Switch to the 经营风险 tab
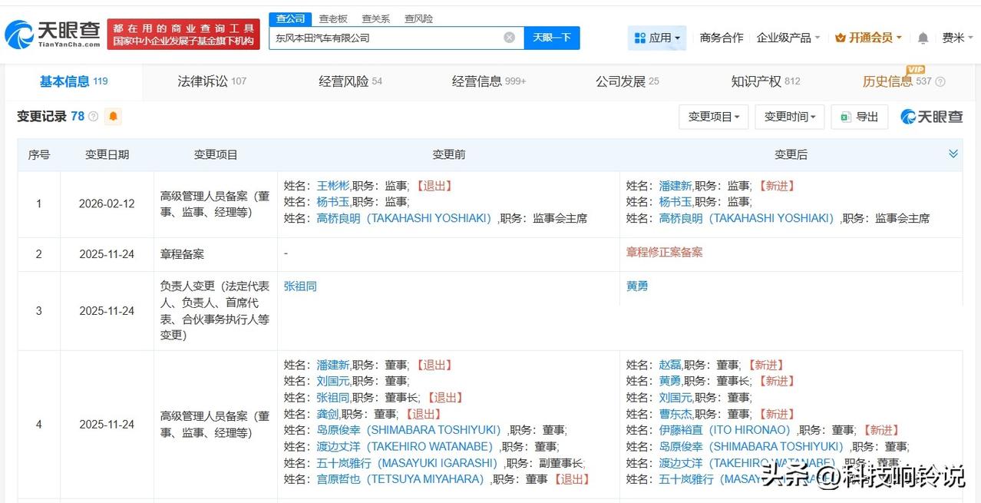Viewport: 981px width, 503px height. point(350,81)
